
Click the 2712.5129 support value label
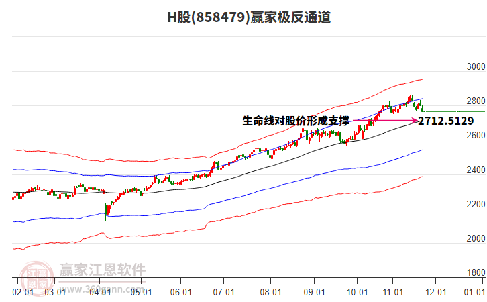(x=445, y=121)
